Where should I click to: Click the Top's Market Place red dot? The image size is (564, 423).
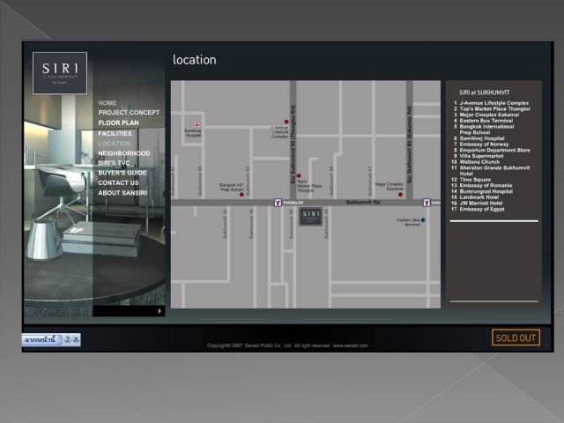tap(299, 176)
